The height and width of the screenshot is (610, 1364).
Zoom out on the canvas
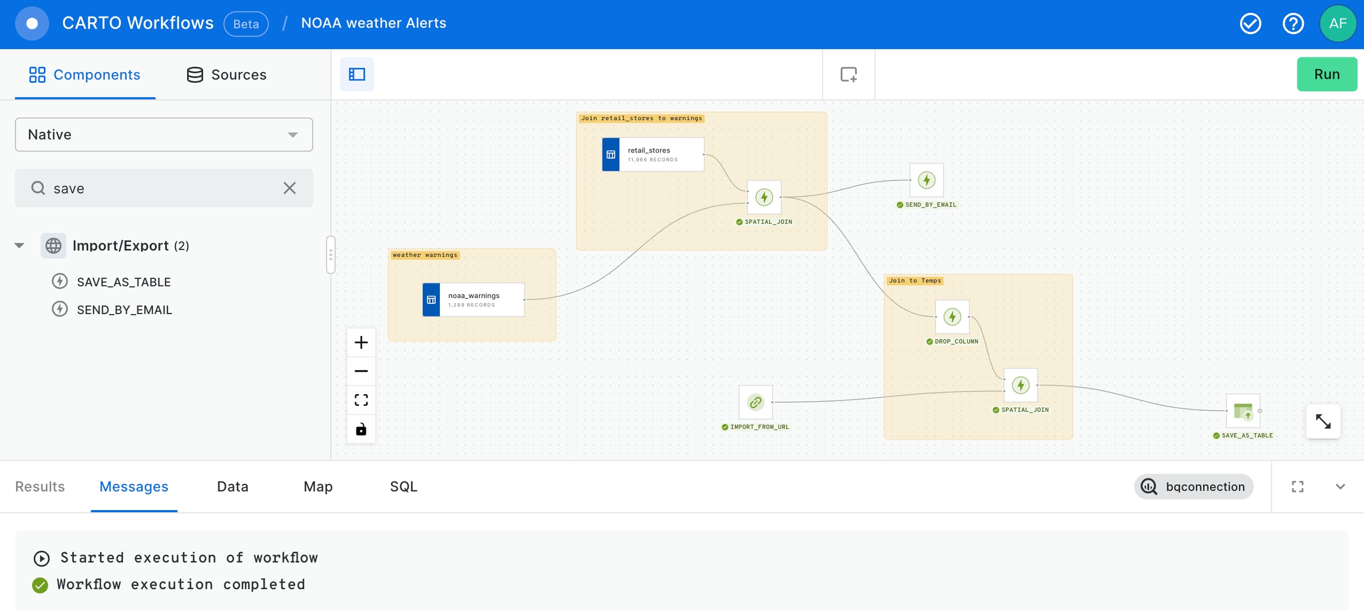pyautogui.click(x=361, y=372)
